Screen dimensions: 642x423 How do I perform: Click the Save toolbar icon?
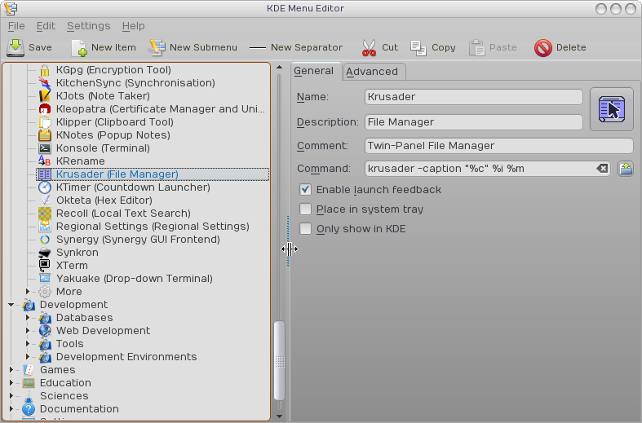click(x=15, y=48)
